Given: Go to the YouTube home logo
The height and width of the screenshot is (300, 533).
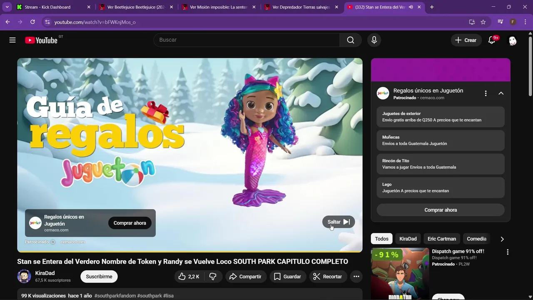Looking at the screenshot, I should (41, 40).
